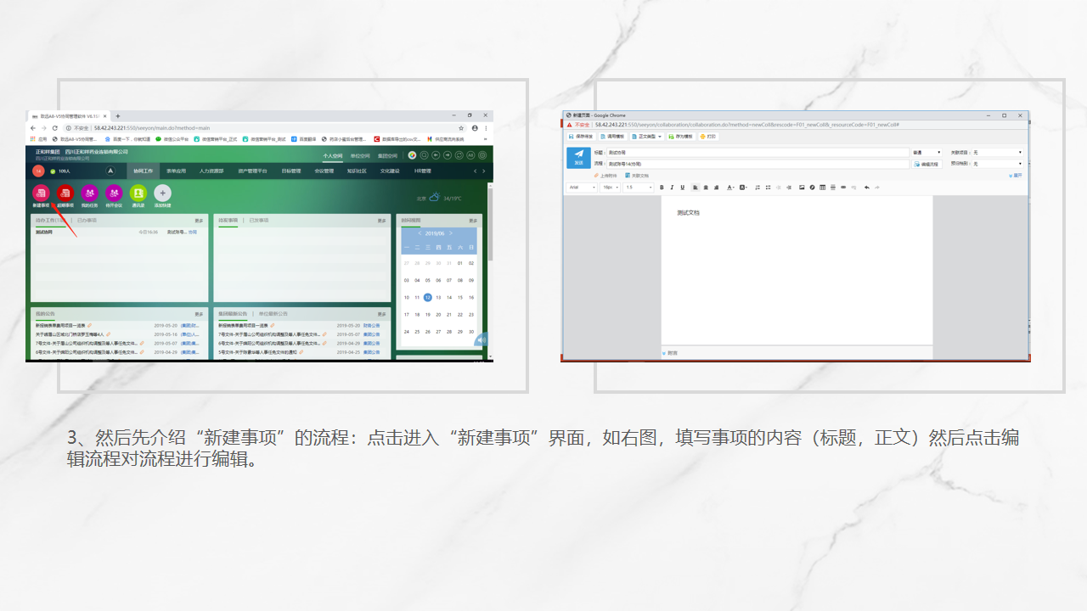
Task: Select the 表单应用 menu tab
Action: [176, 171]
